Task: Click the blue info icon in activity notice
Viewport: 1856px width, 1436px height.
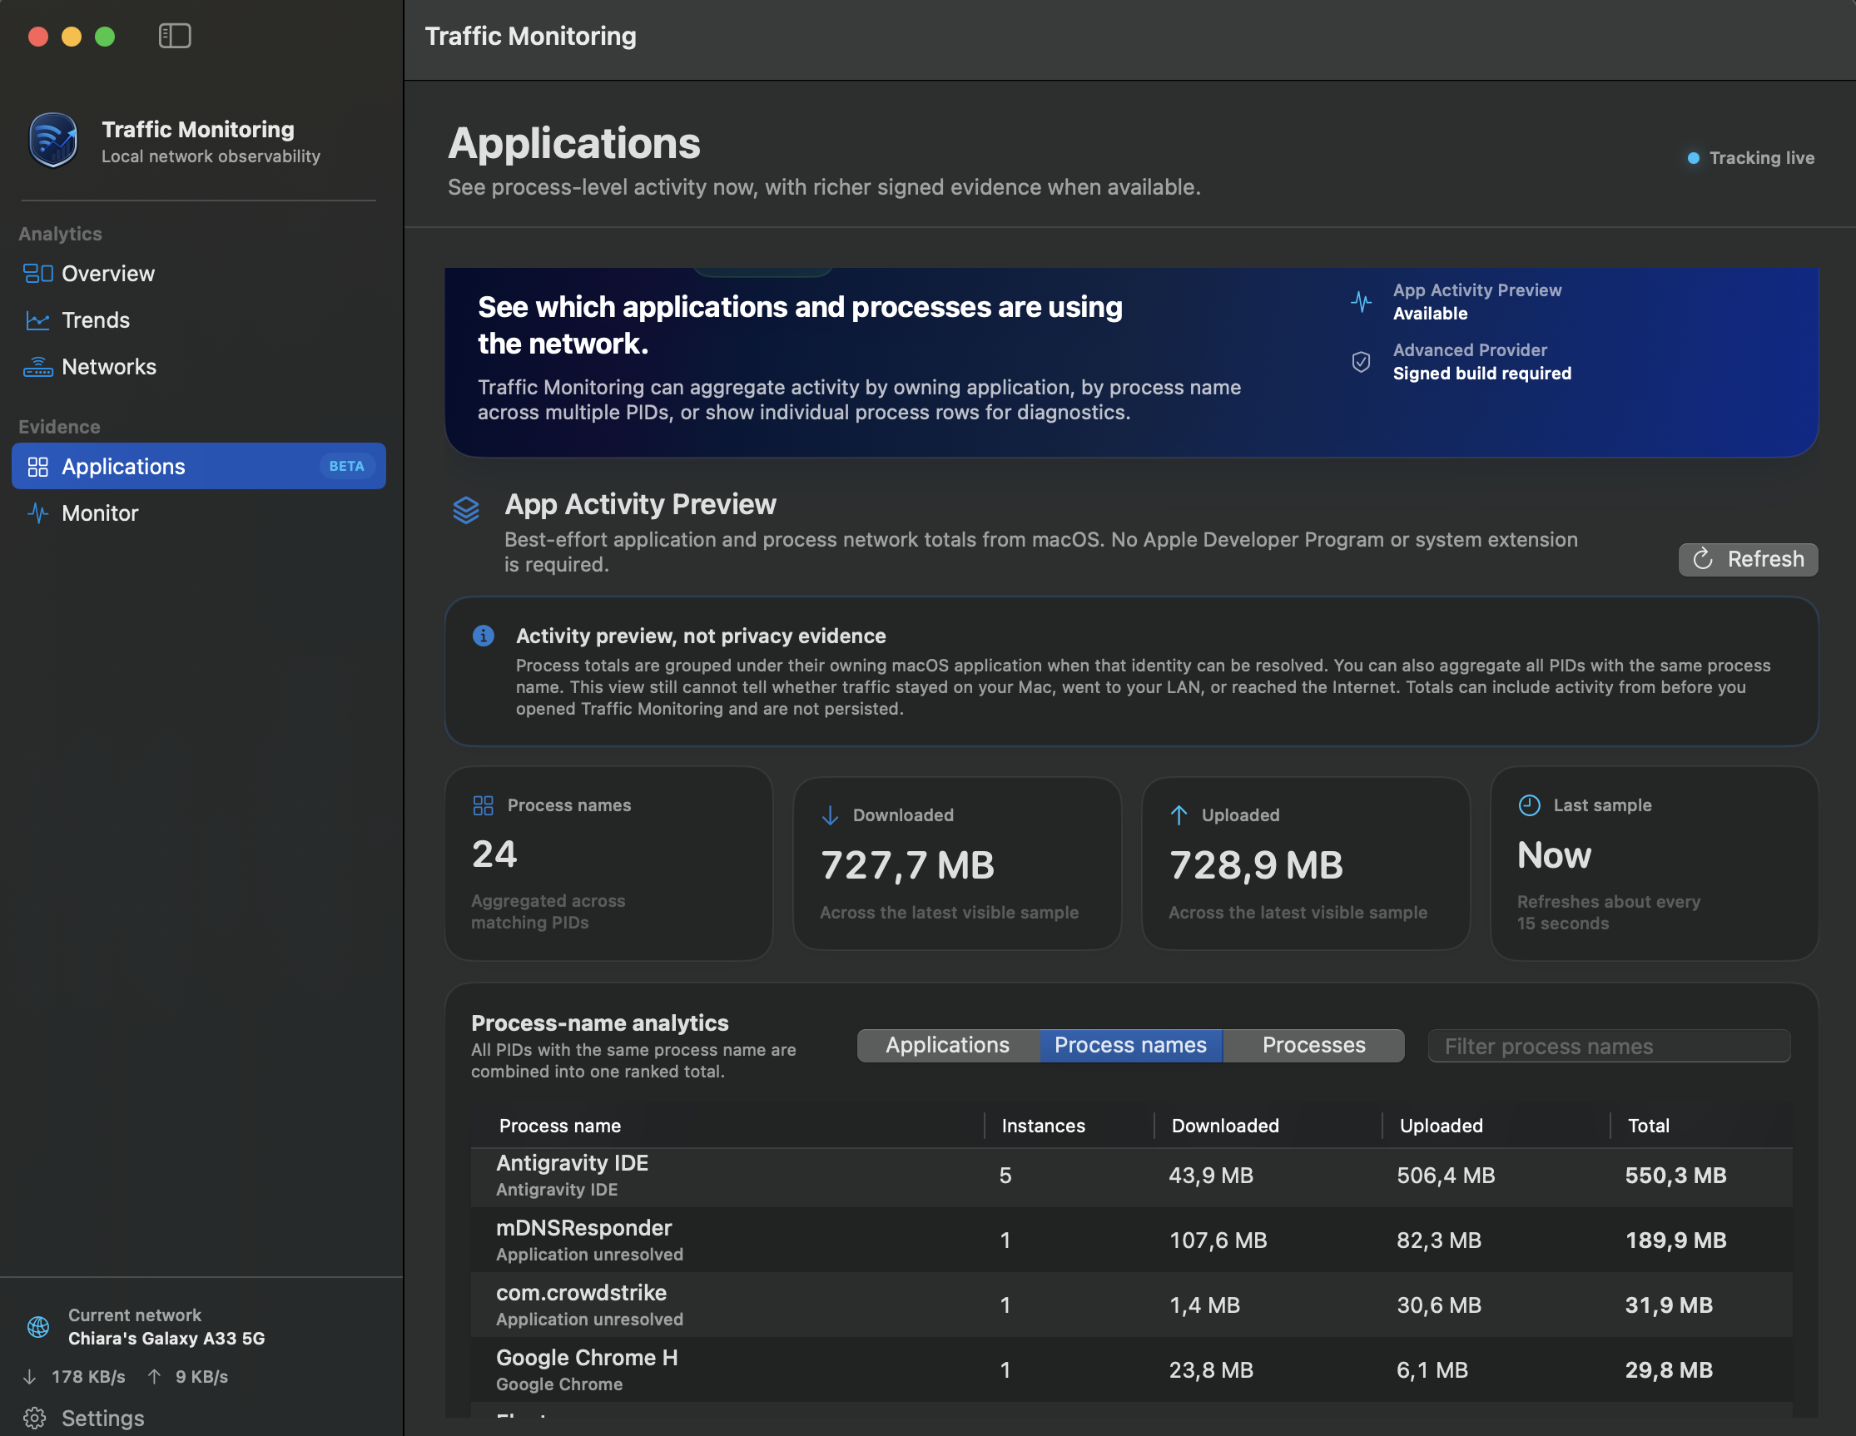Action: click(x=484, y=636)
